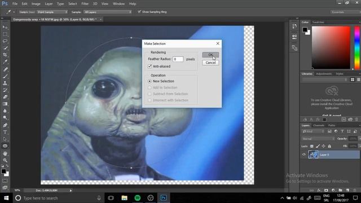
Task: Click the Feather Radius input field
Action: (x=178, y=59)
